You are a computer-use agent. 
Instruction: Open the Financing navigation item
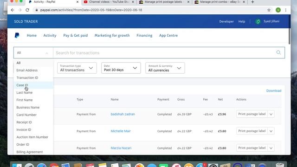click(144, 35)
